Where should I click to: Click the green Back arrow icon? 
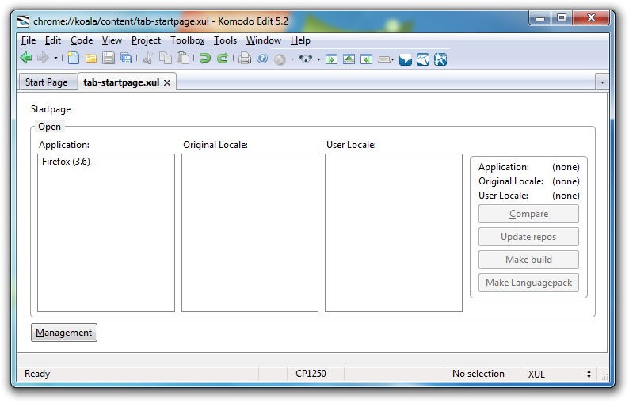26,58
